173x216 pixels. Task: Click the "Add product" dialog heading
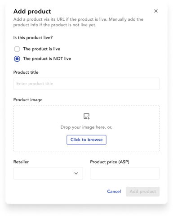click(x=32, y=11)
